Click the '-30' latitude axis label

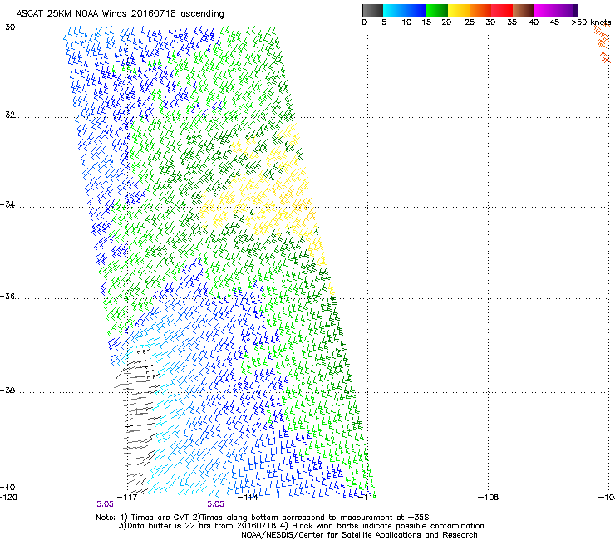tap(7, 27)
